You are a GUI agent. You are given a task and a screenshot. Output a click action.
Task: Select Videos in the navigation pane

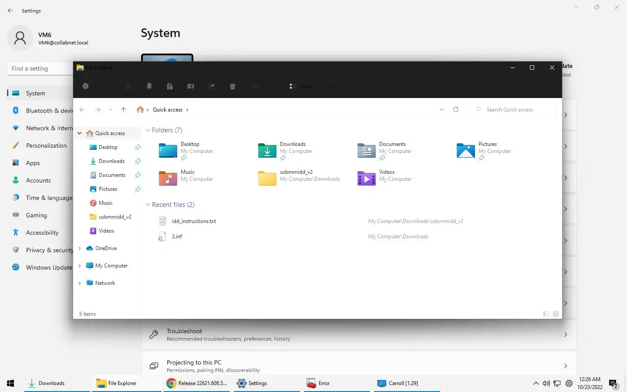pos(106,231)
